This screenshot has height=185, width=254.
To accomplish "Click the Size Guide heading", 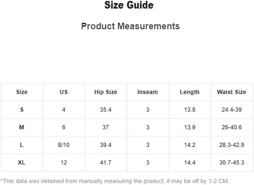I will point(129,5).
